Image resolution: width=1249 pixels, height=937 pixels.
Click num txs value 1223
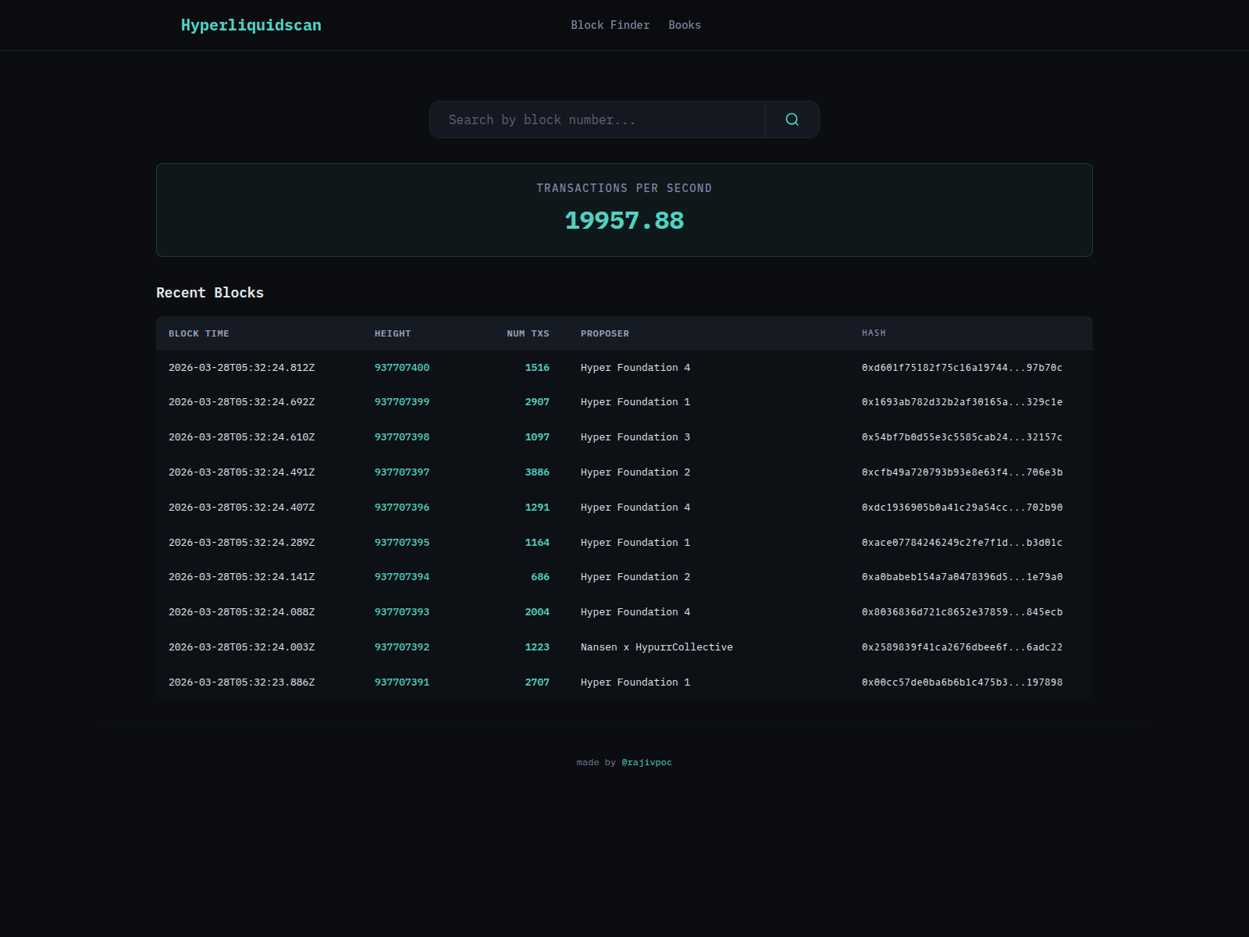pos(537,647)
